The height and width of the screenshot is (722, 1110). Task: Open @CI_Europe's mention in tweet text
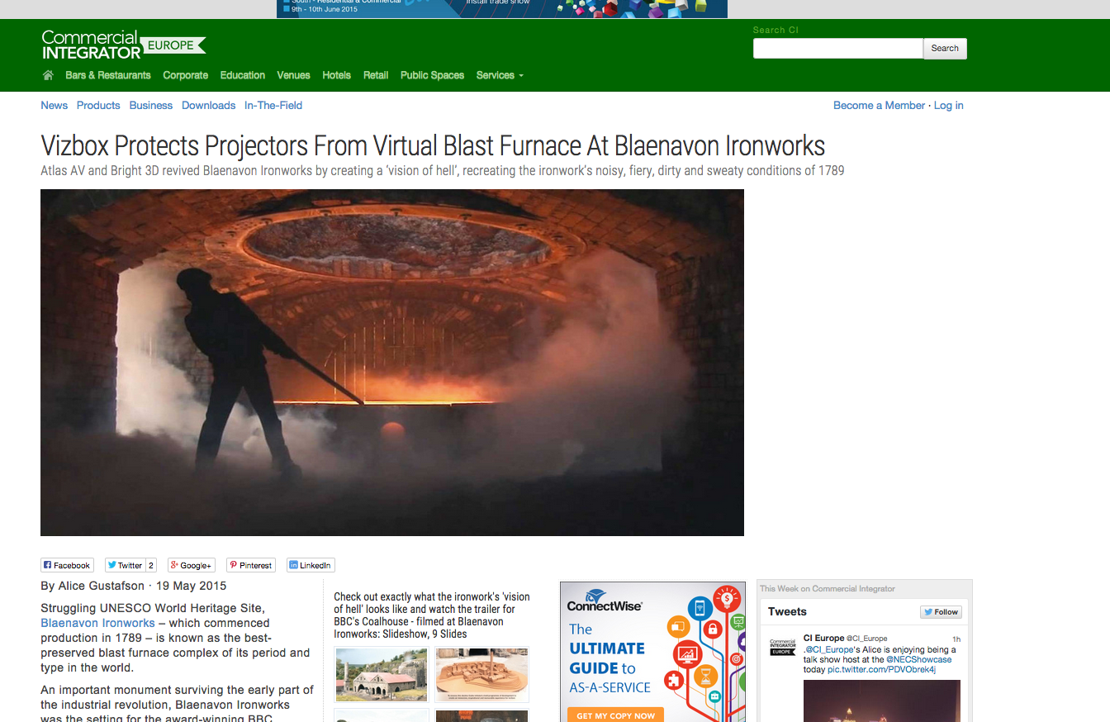point(829,649)
